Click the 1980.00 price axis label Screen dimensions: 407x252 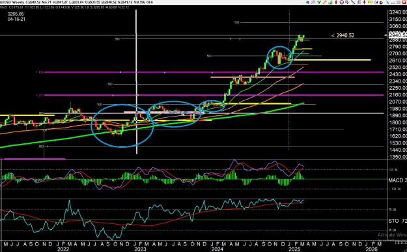tap(398, 109)
